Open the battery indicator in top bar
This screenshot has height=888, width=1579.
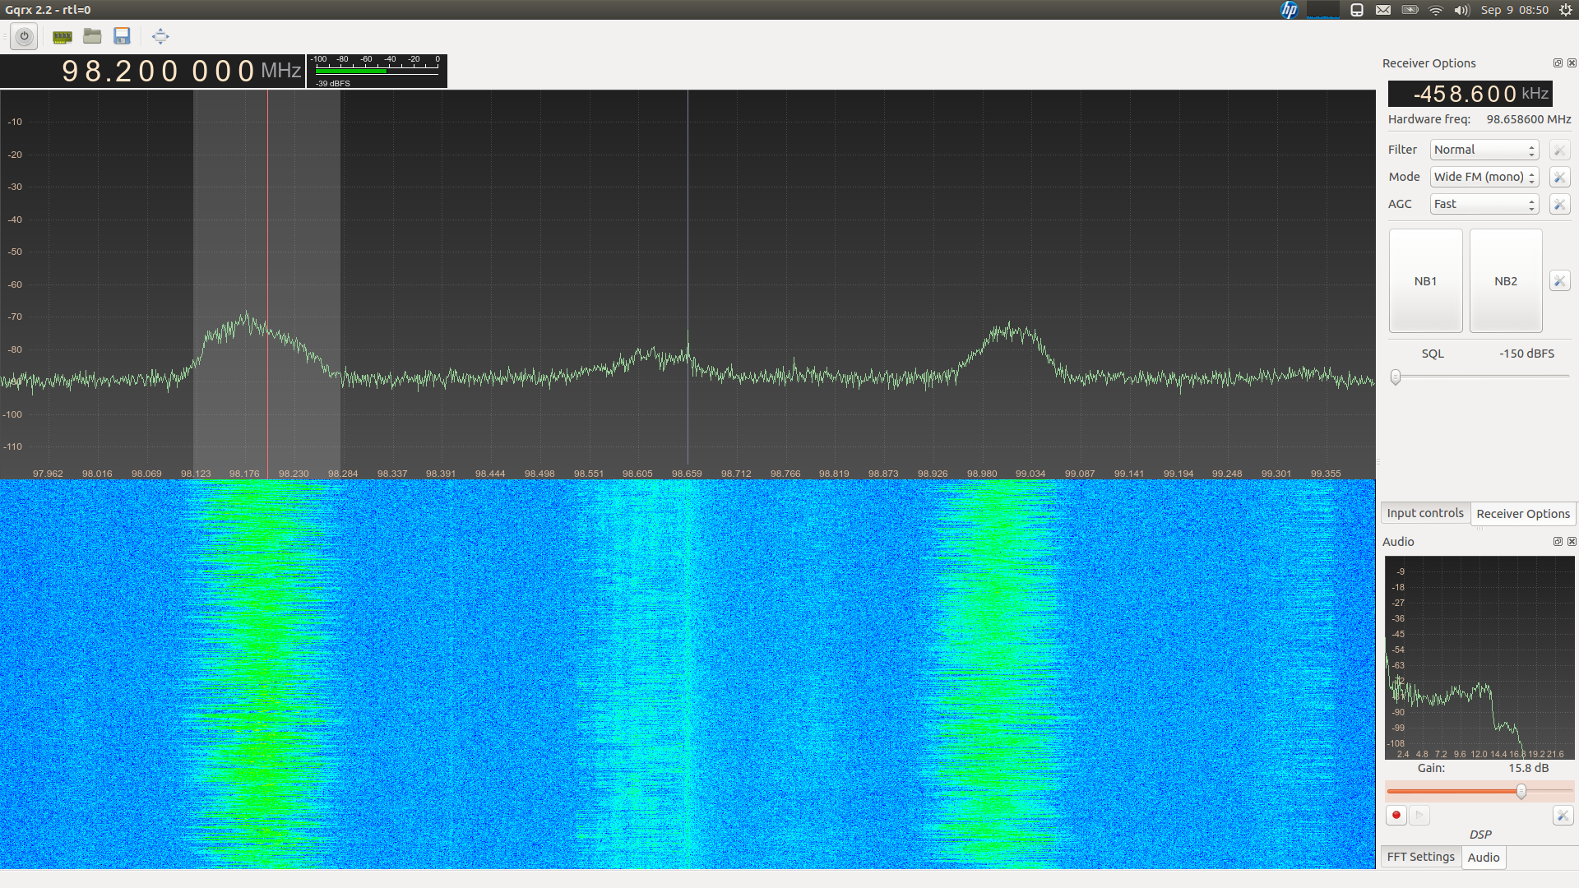(x=1410, y=10)
